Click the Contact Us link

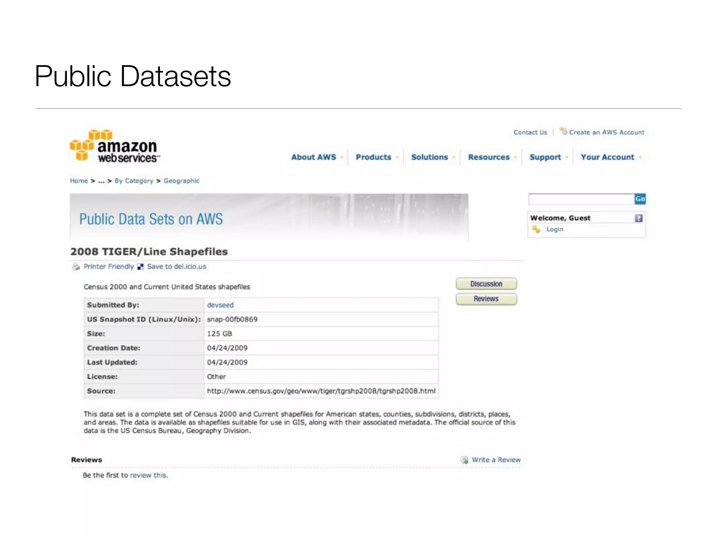coord(530,132)
